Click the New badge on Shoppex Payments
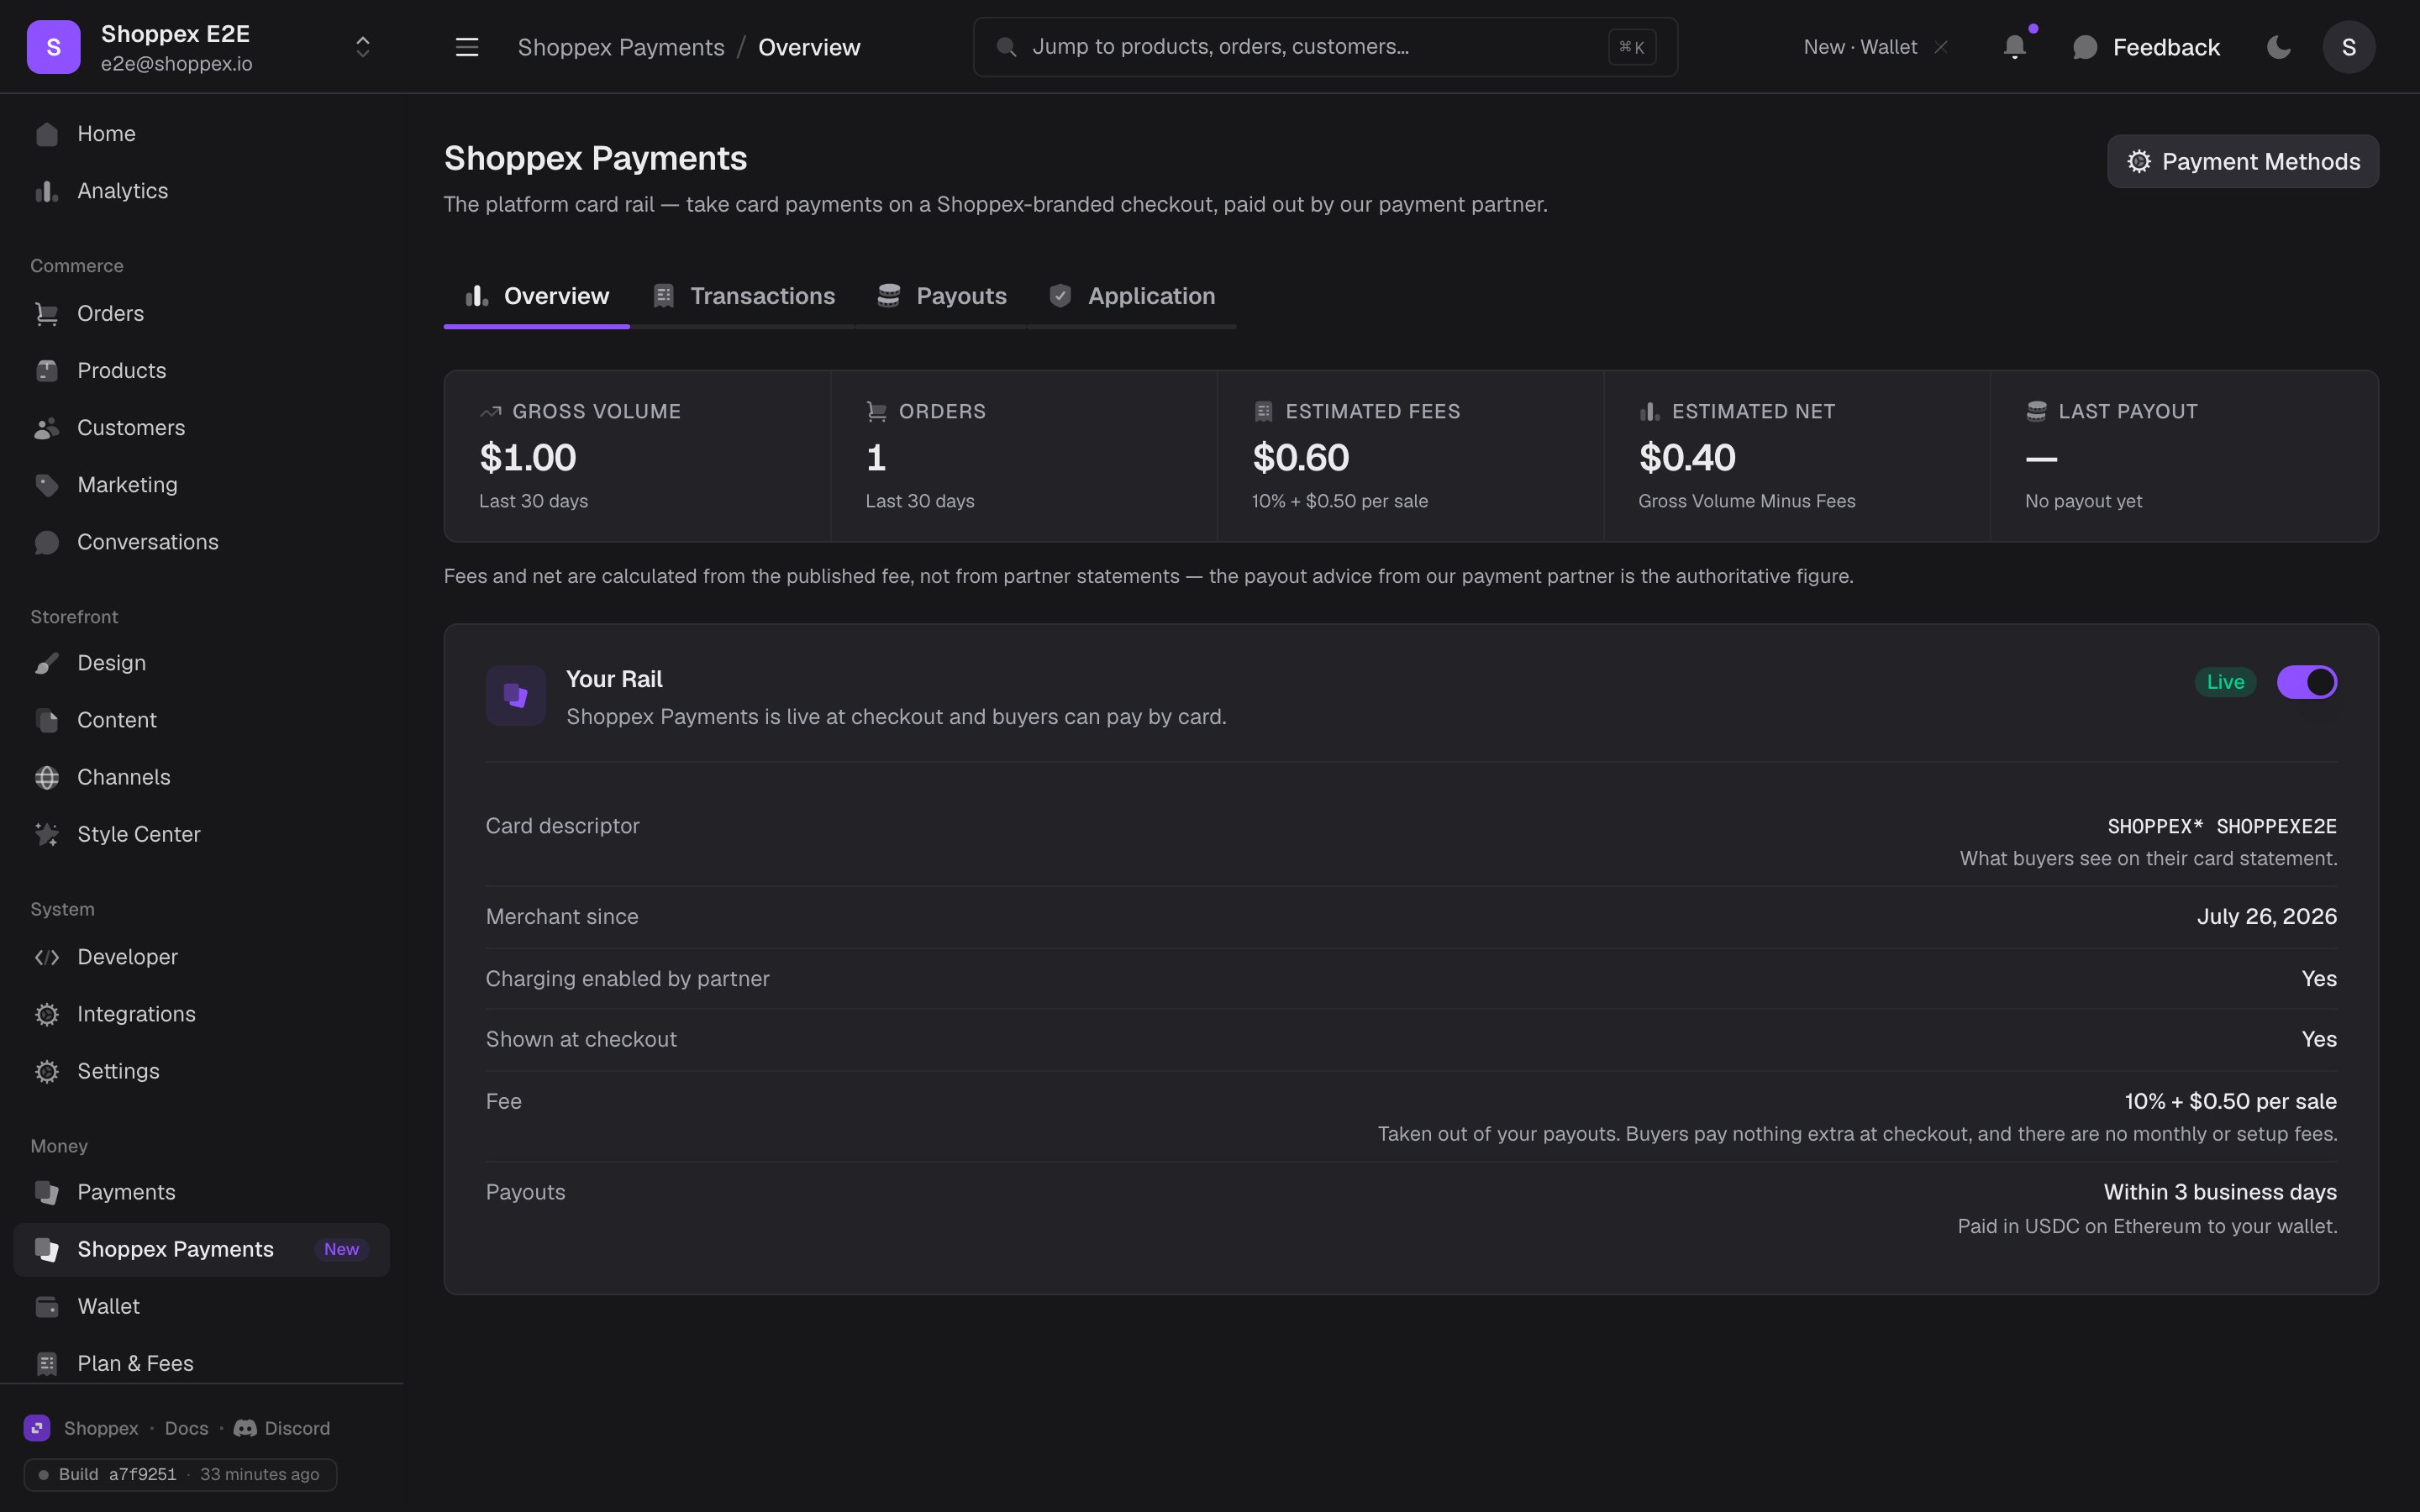 click(x=341, y=1249)
